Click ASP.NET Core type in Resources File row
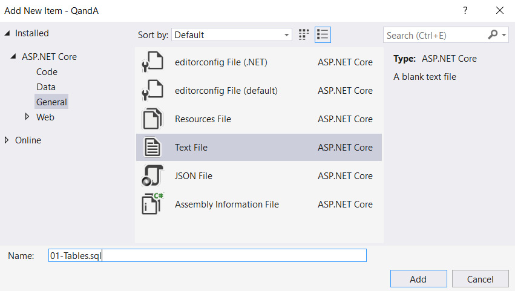 point(345,119)
